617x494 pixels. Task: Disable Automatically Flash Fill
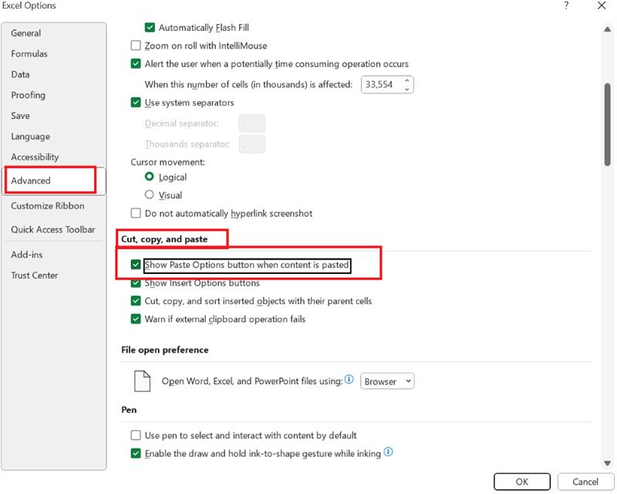(151, 25)
